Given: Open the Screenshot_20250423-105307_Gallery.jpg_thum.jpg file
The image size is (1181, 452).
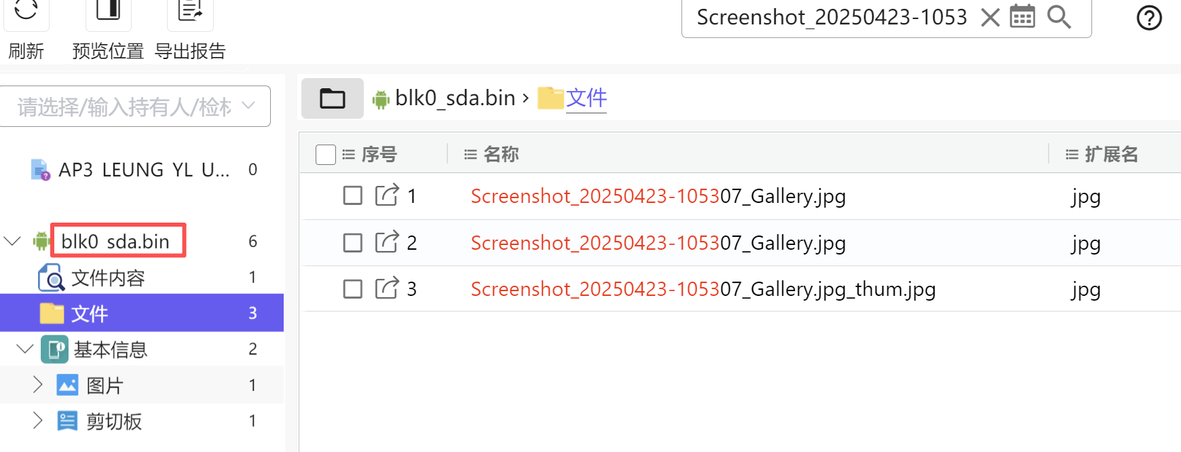Looking at the screenshot, I should [702, 289].
